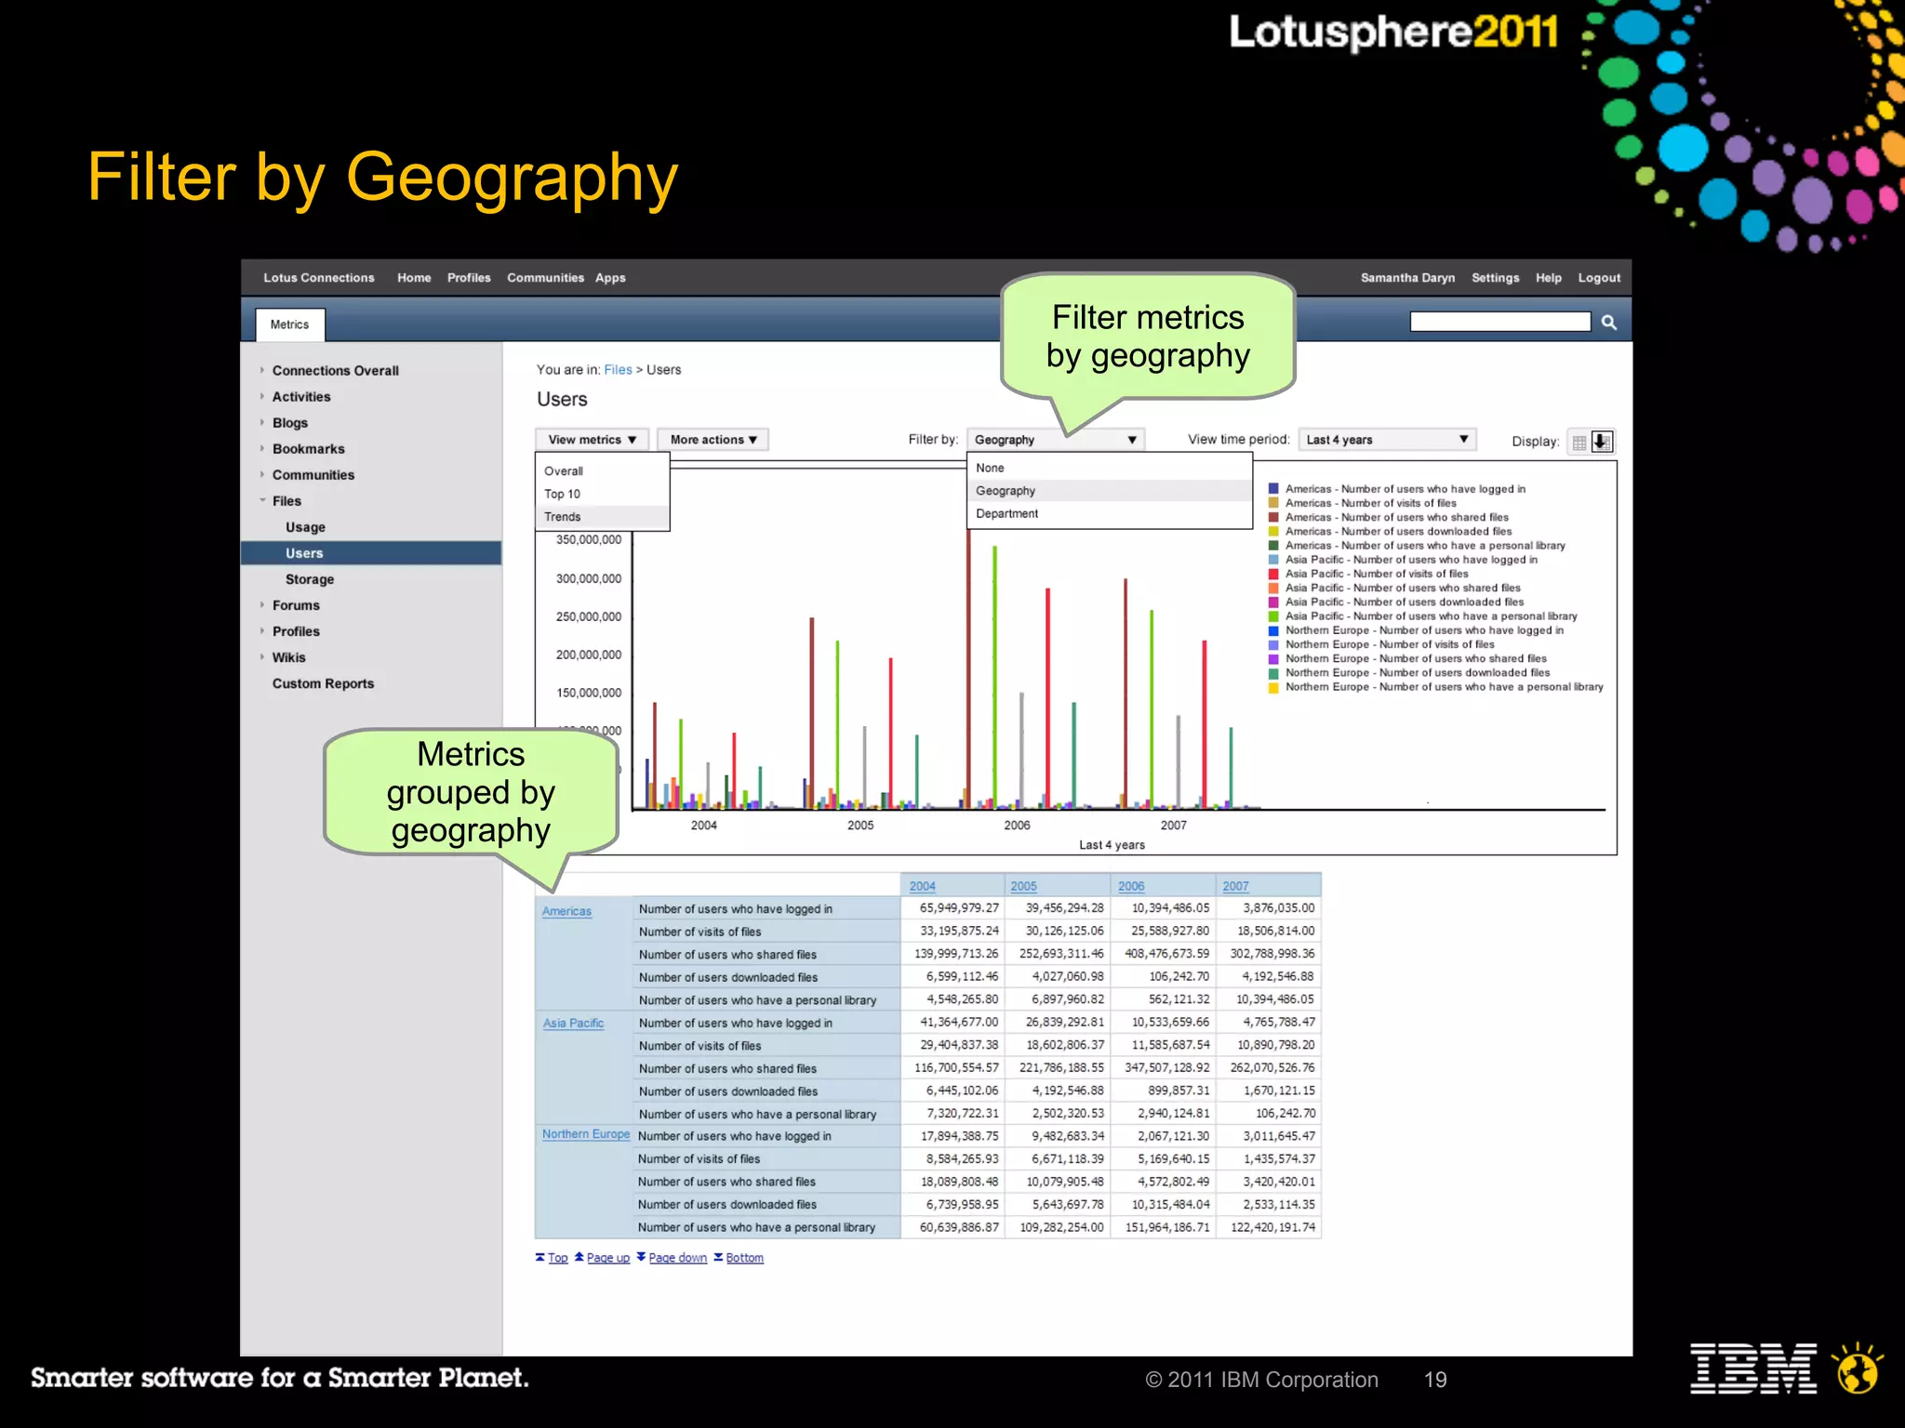The width and height of the screenshot is (1905, 1428).
Task: Click the Page down link
Action: pos(677,1258)
